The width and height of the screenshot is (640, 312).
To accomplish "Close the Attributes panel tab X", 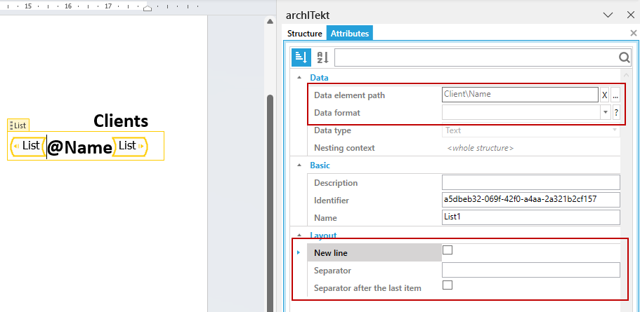I will click(x=634, y=34).
